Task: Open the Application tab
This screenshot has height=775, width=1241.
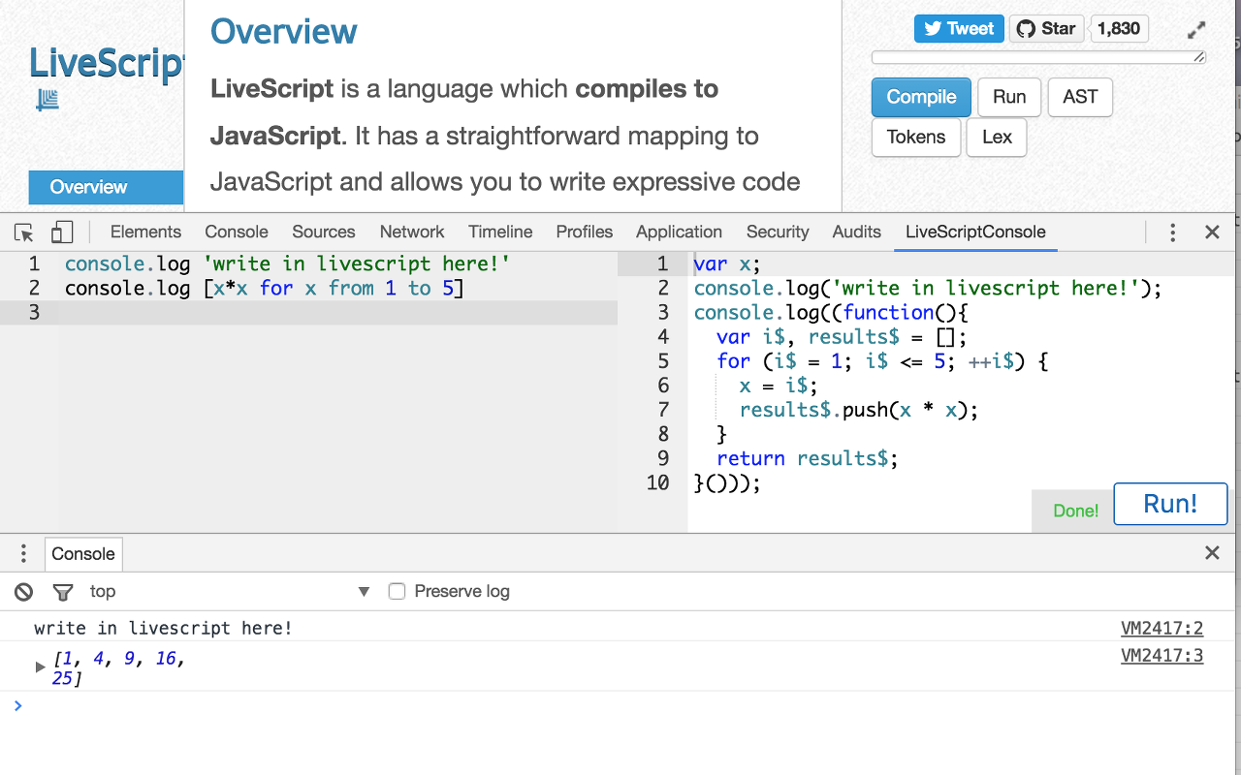Action: [679, 232]
